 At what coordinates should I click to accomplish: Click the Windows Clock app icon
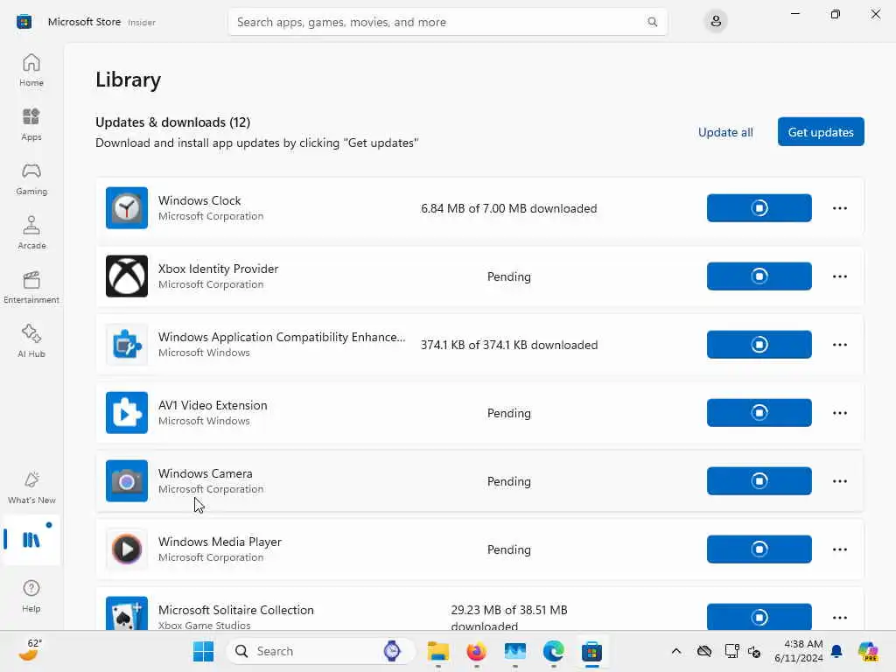pyautogui.click(x=127, y=208)
